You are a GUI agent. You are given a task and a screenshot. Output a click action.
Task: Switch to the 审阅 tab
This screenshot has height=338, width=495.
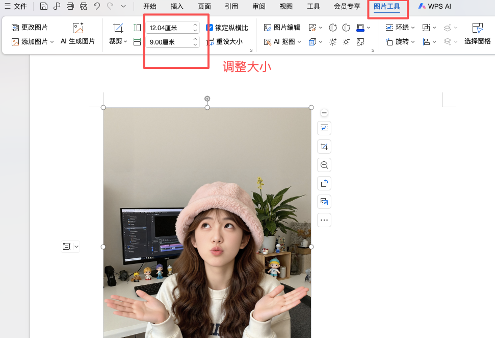click(x=259, y=6)
